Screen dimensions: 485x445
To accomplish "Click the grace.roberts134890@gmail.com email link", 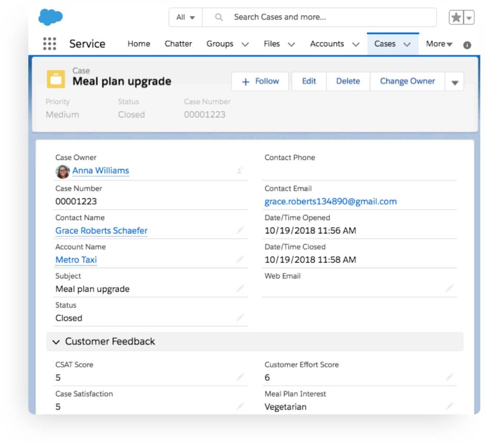I will click(x=331, y=201).
